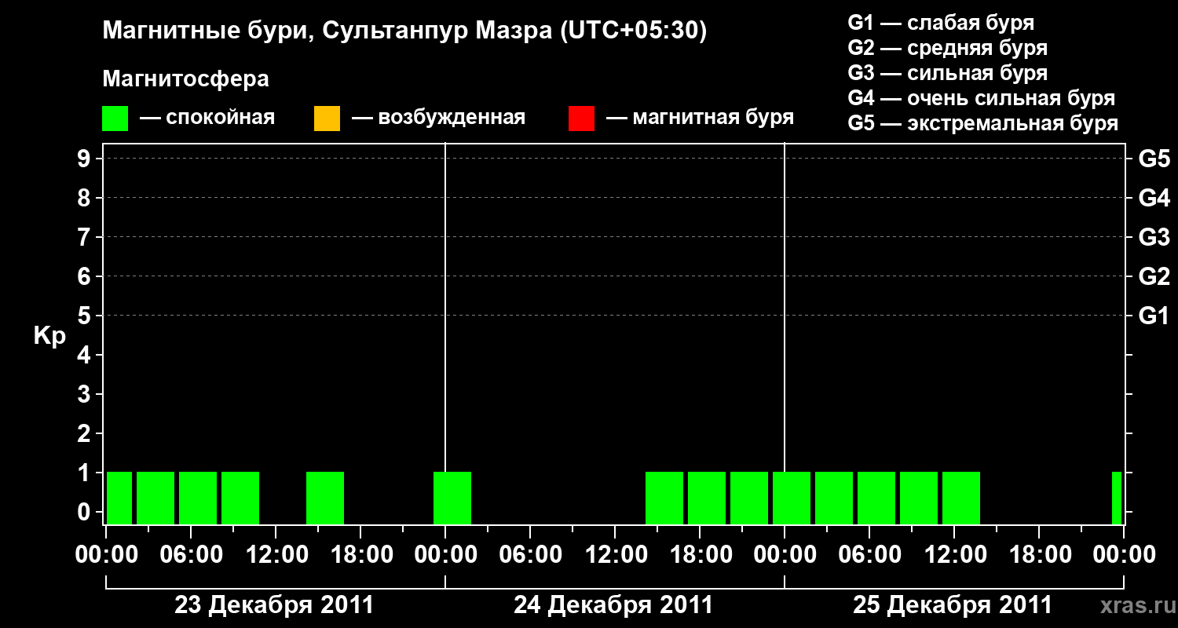Click the 'G1' label on right axis
1178x628 pixels.
[x=1154, y=316]
